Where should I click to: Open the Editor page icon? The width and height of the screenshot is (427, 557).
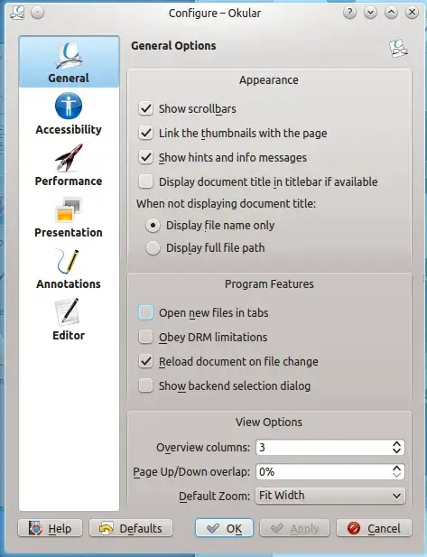coord(67,311)
